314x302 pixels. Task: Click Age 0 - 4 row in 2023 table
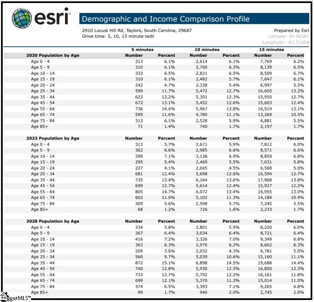pyautogui.click(x=40, y=144)
